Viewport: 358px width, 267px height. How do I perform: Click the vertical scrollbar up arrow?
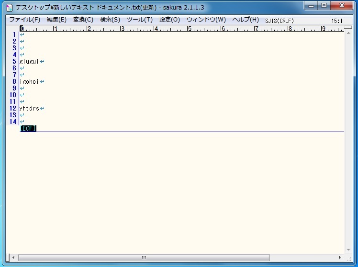tap(348, 33)
